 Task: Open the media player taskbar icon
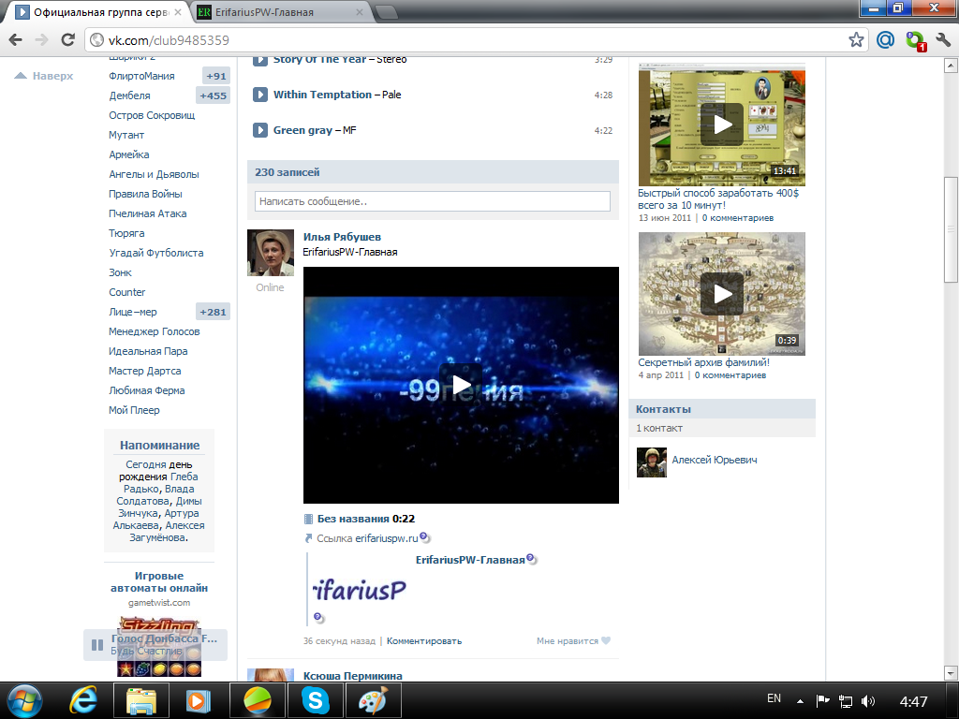199,700
